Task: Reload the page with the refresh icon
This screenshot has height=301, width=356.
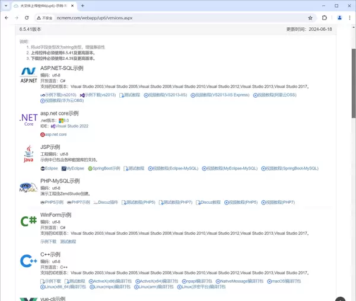Action: pos(27,18)
